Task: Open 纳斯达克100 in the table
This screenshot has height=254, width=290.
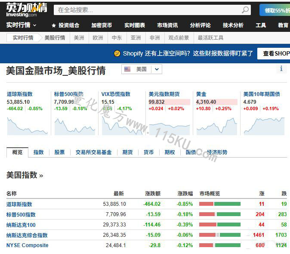Action: (21, 225)
